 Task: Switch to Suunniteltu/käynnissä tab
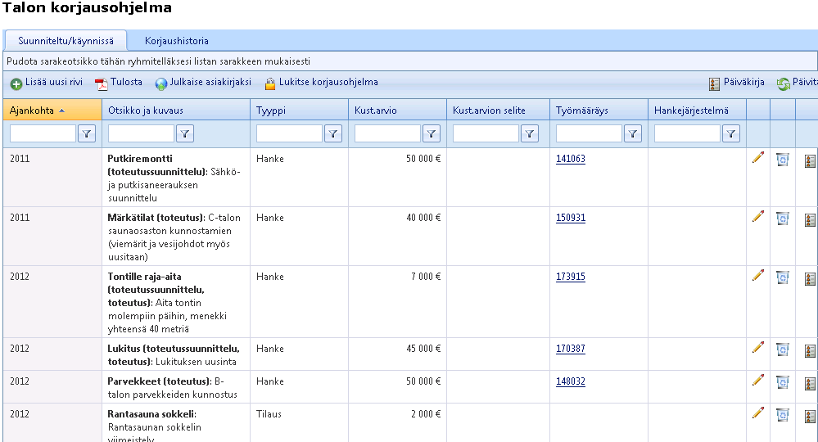[x=66, y=41]
